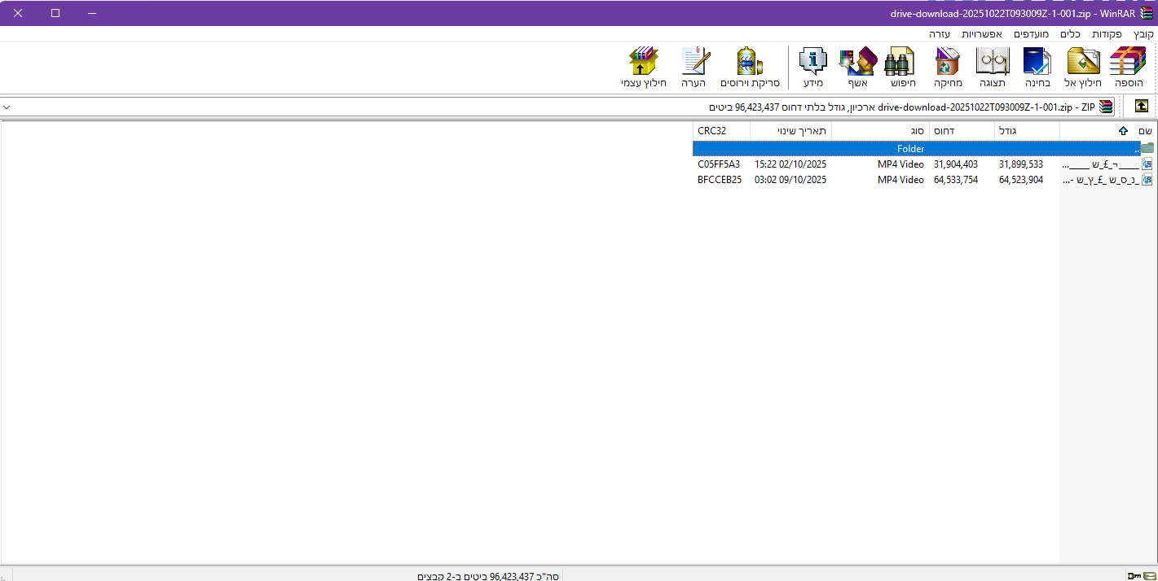
Task: Click the חילוץ אל (Extract To) icon
Action: click(1083, 67)
